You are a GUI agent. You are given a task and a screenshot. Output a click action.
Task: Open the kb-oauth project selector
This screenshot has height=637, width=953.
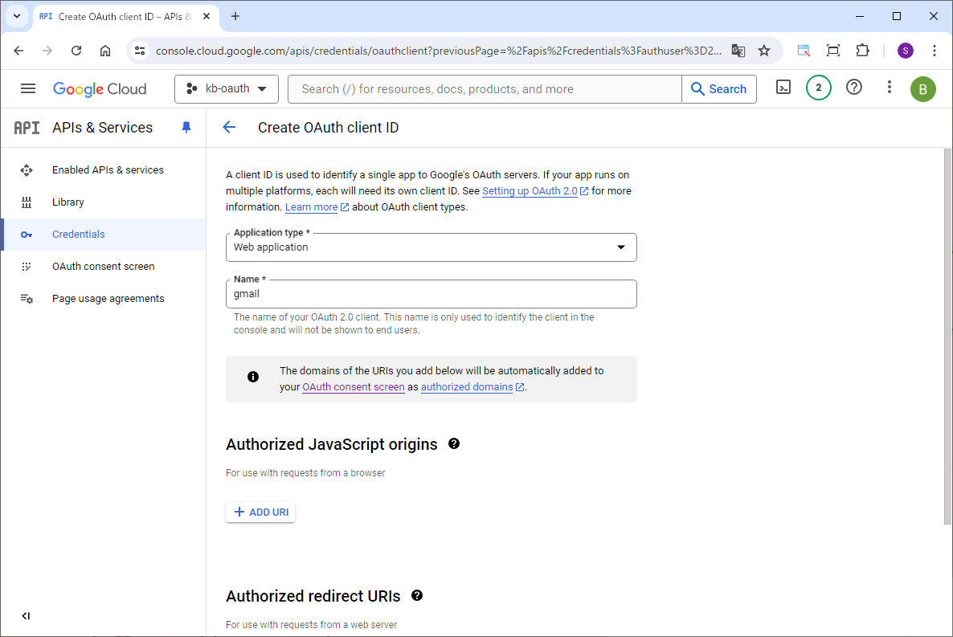[226, 89]
